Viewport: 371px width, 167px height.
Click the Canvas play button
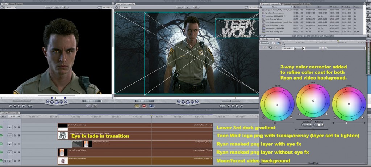point(188,102)
